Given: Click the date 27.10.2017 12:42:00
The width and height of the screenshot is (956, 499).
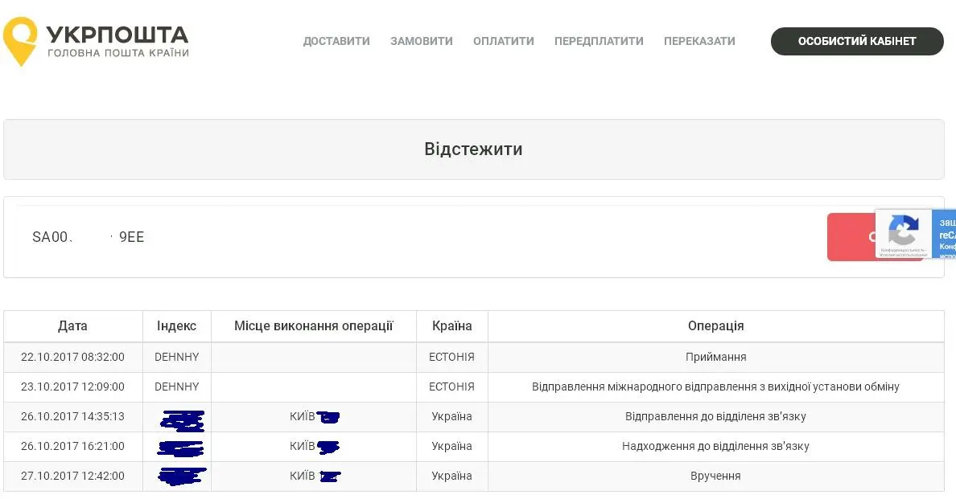Looking at the screenshot, I should (72, 477).
